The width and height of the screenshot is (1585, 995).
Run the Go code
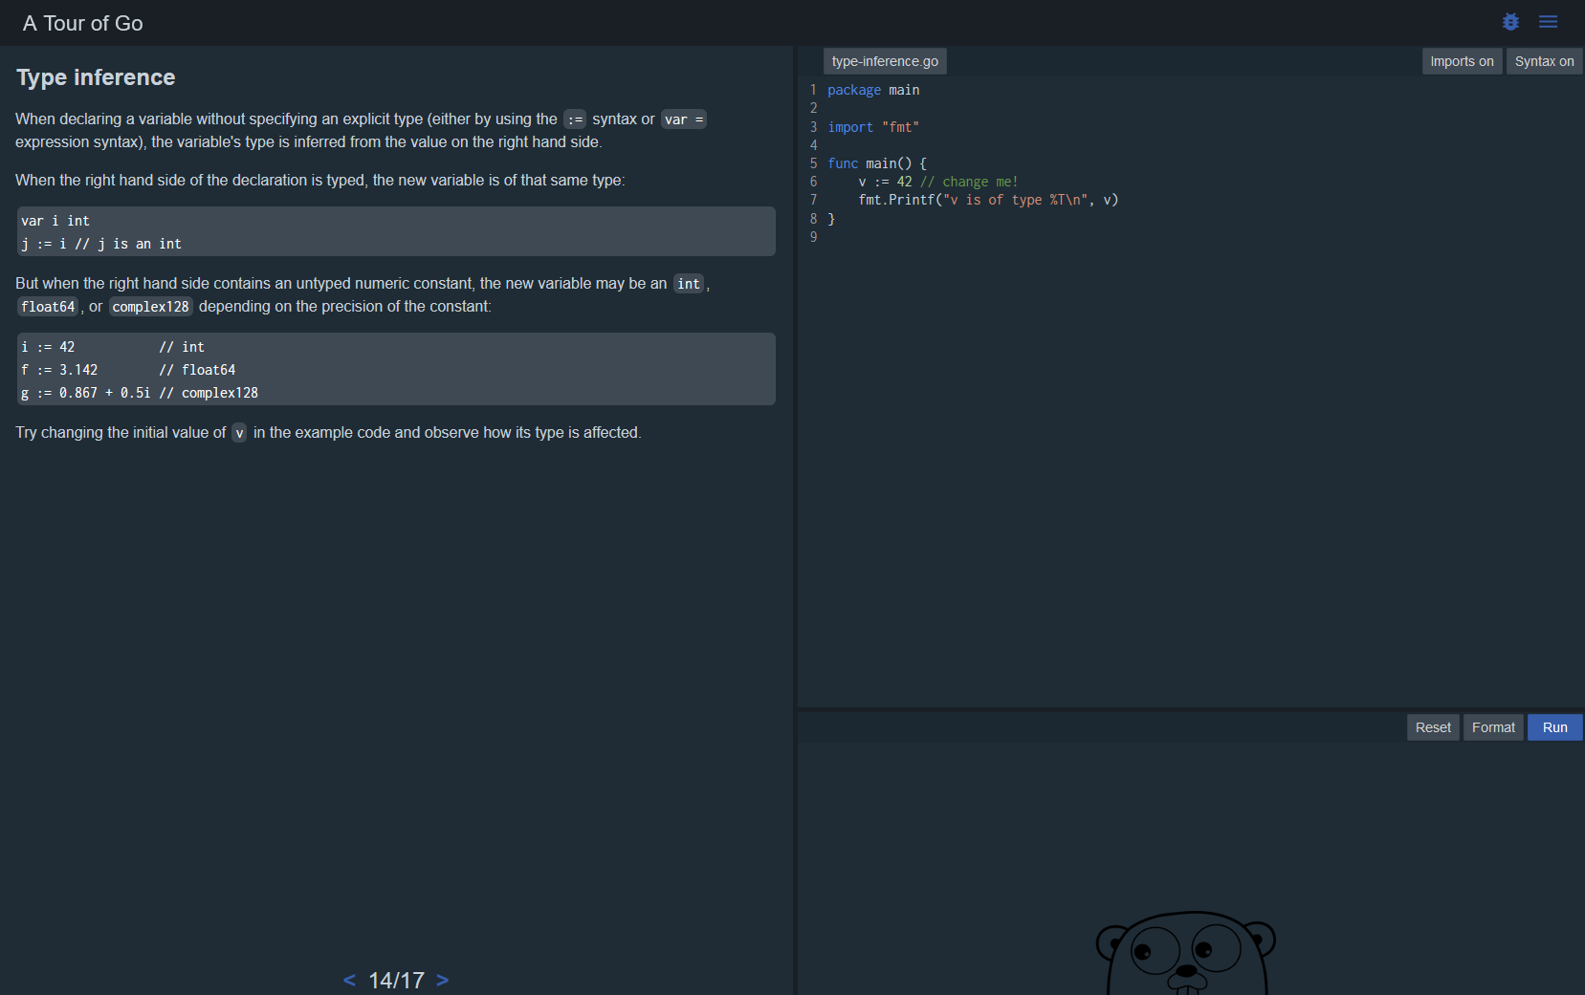(1553, 727)
